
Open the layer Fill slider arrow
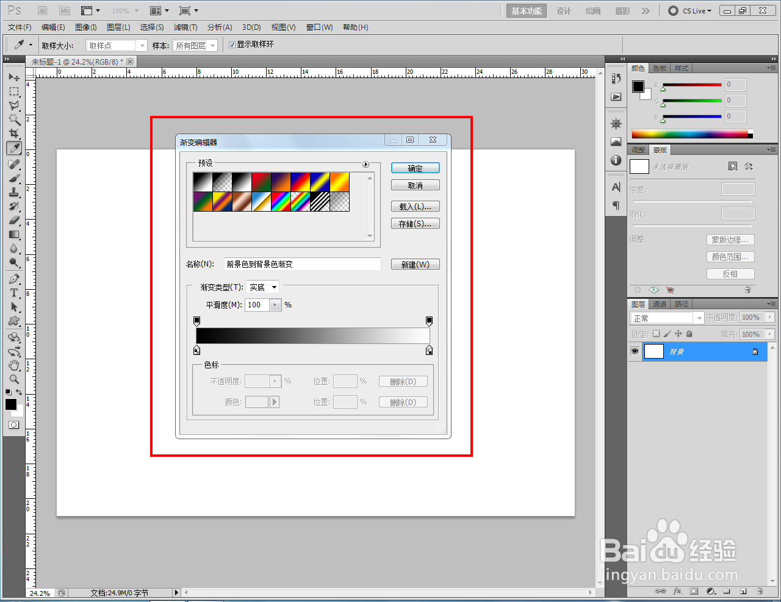pyautogui.click(x=769, y=334)
